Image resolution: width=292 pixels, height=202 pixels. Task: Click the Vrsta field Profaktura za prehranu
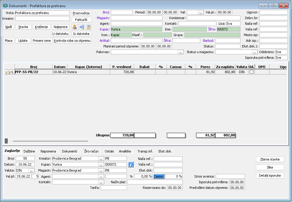point(42,13)
